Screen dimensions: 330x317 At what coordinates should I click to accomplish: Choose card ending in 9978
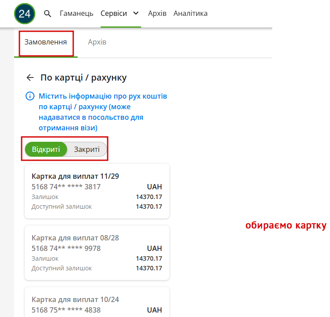point(97,253)
